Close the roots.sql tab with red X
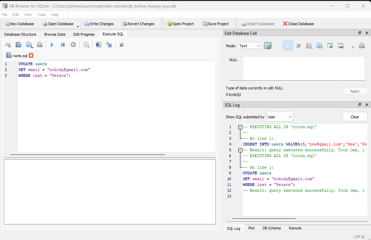This screenshot has height=240, width=371. (x=31, y=55)
